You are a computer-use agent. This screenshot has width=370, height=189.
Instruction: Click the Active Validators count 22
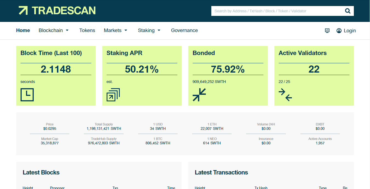click(x=314, y=69)
